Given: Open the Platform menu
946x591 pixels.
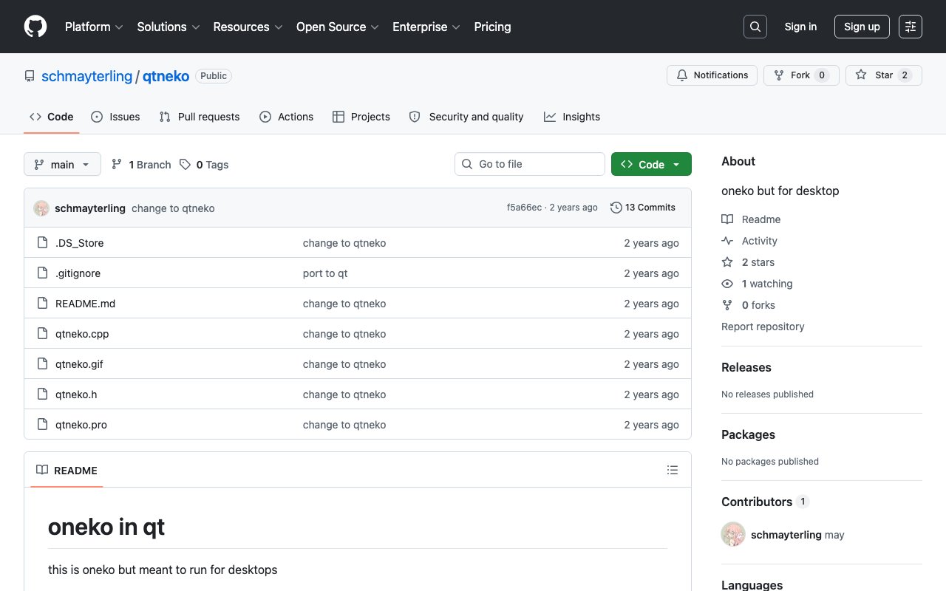Looking at the screenshot, I should tap(94, 27).
